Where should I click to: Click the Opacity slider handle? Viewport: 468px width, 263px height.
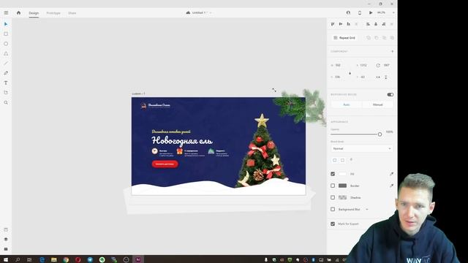coord(380,134)
